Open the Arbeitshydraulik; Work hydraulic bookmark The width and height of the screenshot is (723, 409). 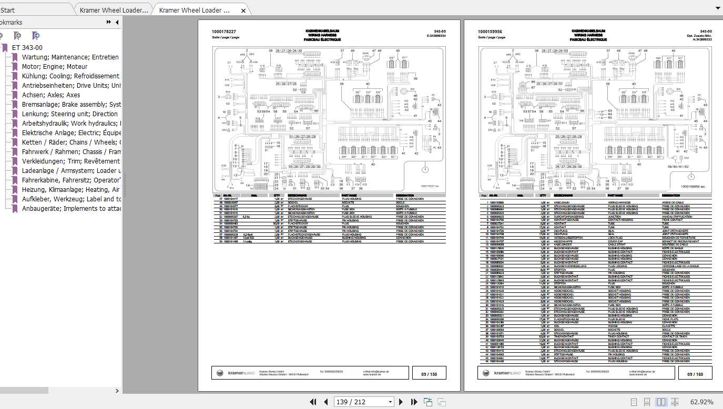[x=72, y=123]
